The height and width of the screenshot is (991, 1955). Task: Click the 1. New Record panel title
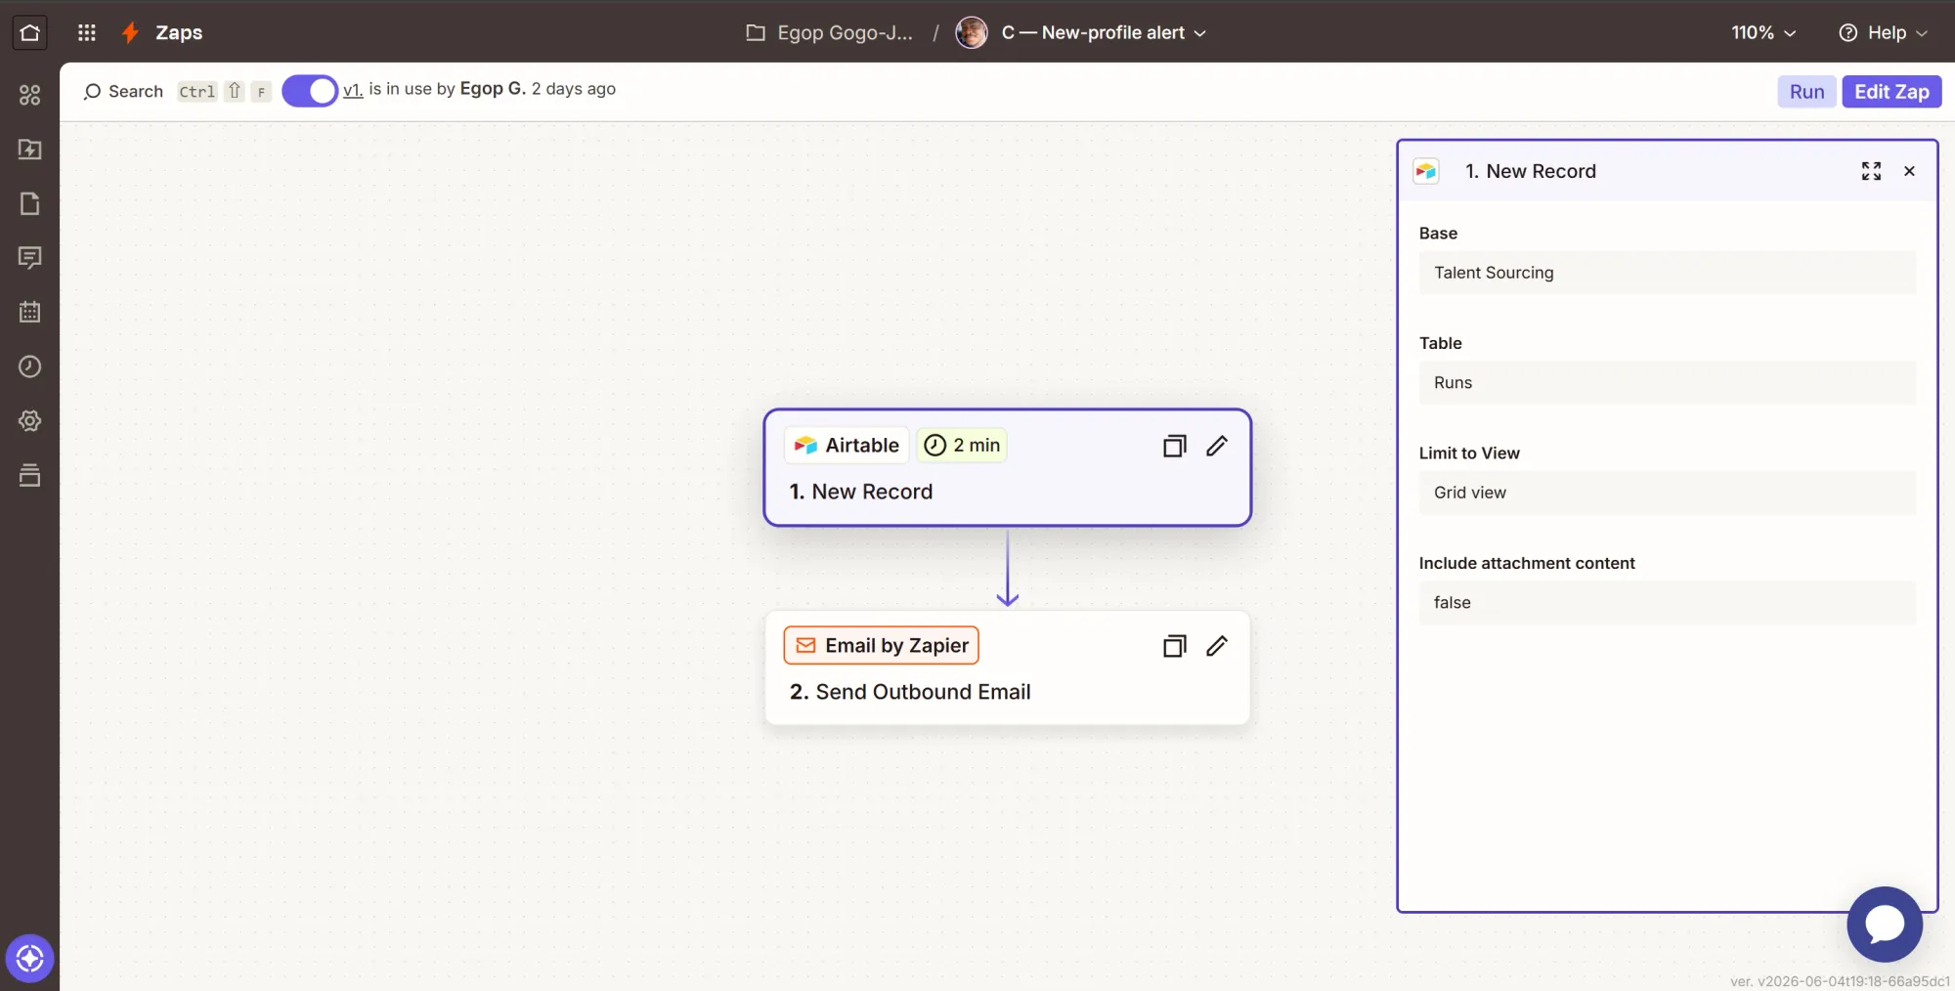[1530, 172]
